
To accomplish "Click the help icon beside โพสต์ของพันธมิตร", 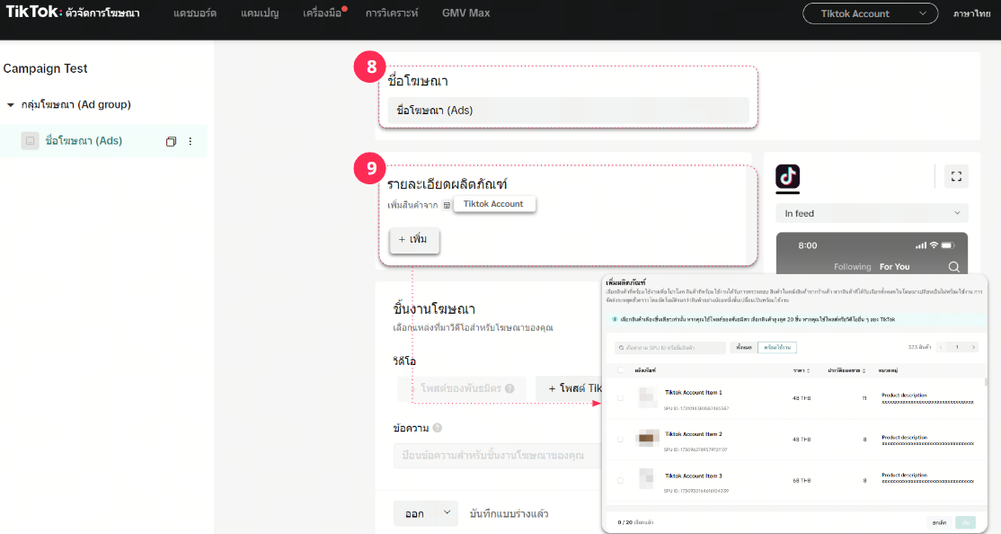I will 509,388.
